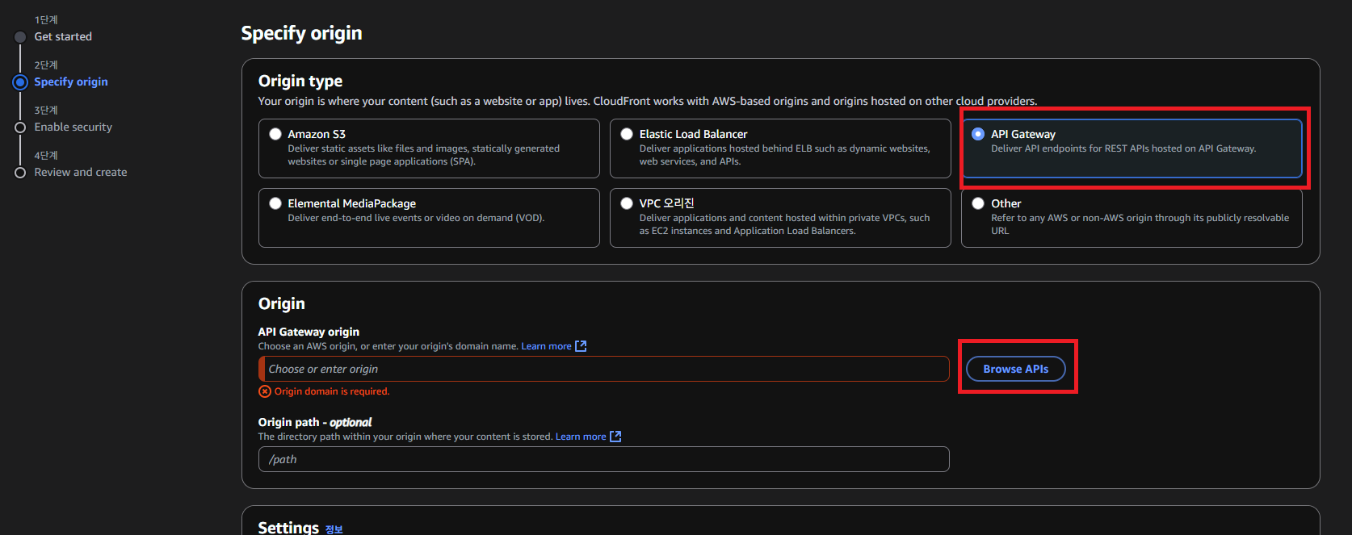Screen dimensions: 1352x535
Task: Click the Elastic Load Balancer card description text
Action: click(785, 155)
